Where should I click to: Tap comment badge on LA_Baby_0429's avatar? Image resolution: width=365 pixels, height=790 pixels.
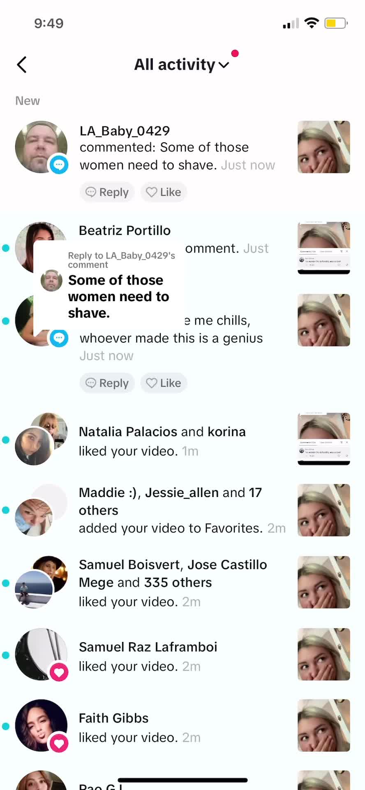click(x=59, y=165)
